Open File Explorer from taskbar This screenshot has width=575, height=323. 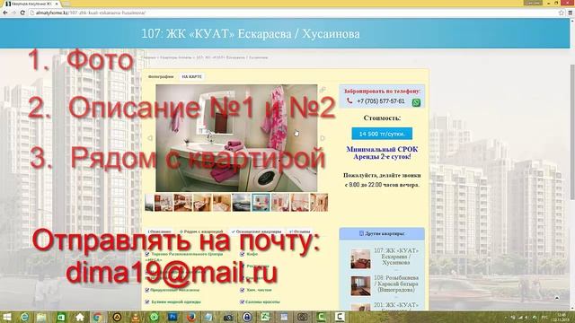click(x=41, y=317)
